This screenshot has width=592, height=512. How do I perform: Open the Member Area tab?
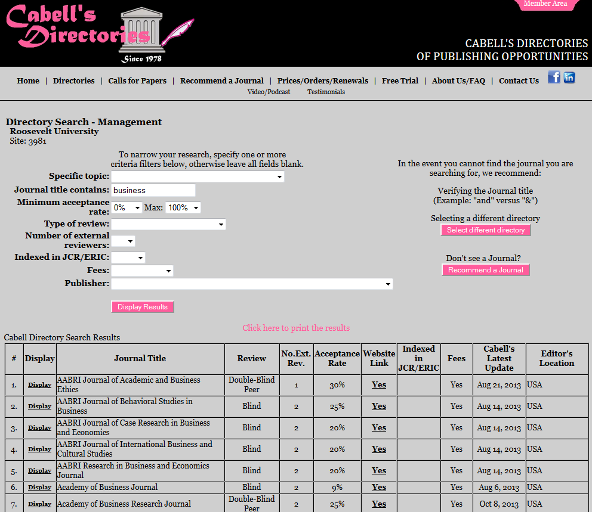coord(545,4)
